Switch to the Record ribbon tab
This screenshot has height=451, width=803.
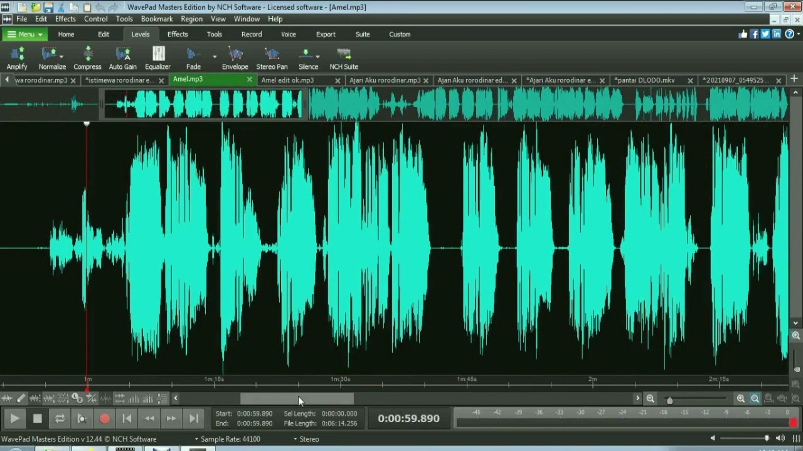(252, 34)
